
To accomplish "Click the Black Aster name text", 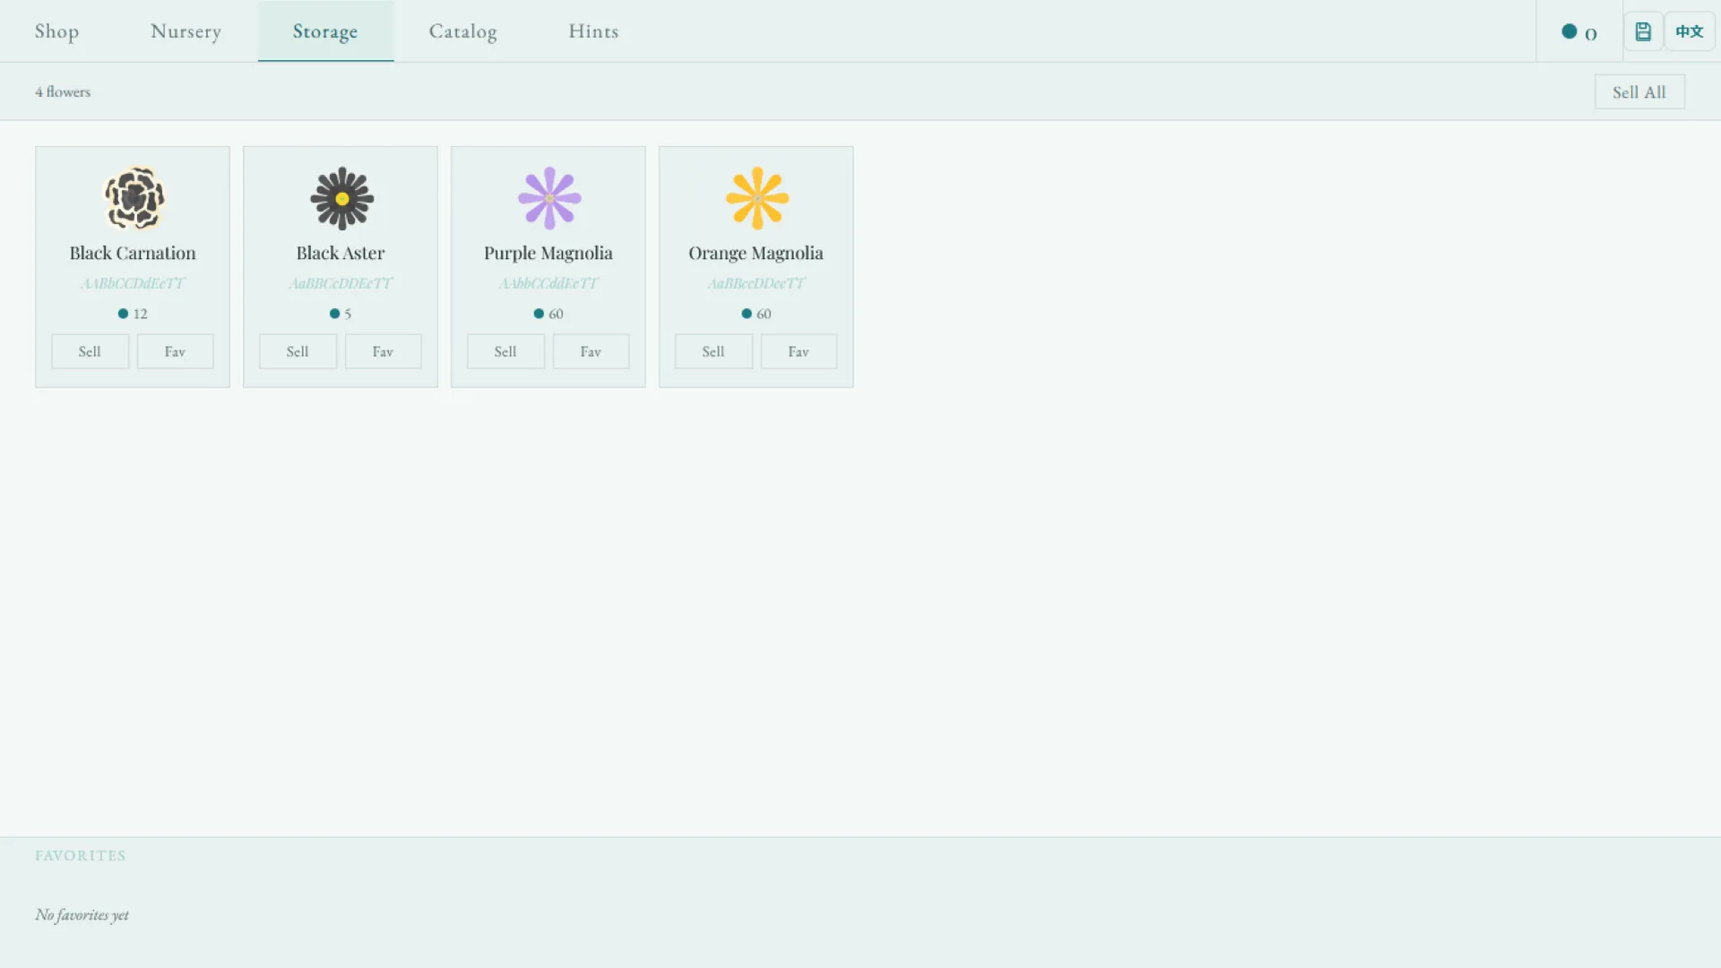I will [341, 253].
